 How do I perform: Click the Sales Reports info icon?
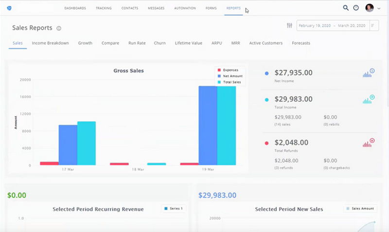(x=59, y=28)
